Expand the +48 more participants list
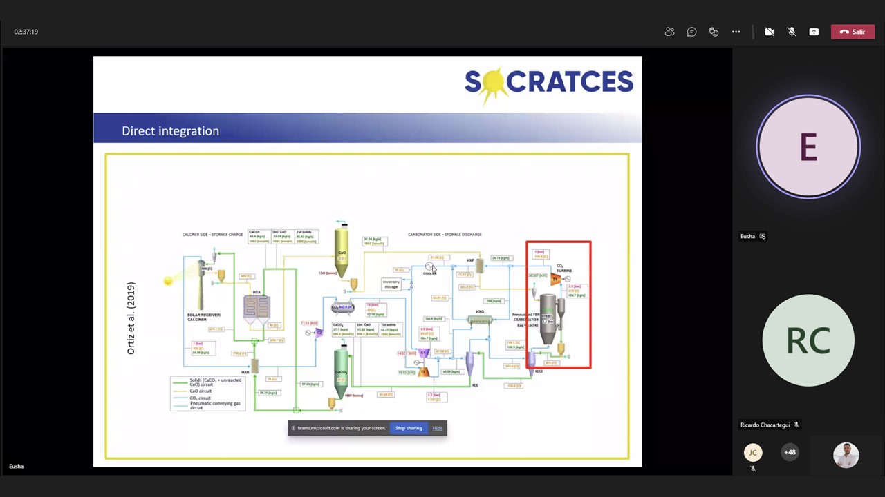 (x=790, y=453)
